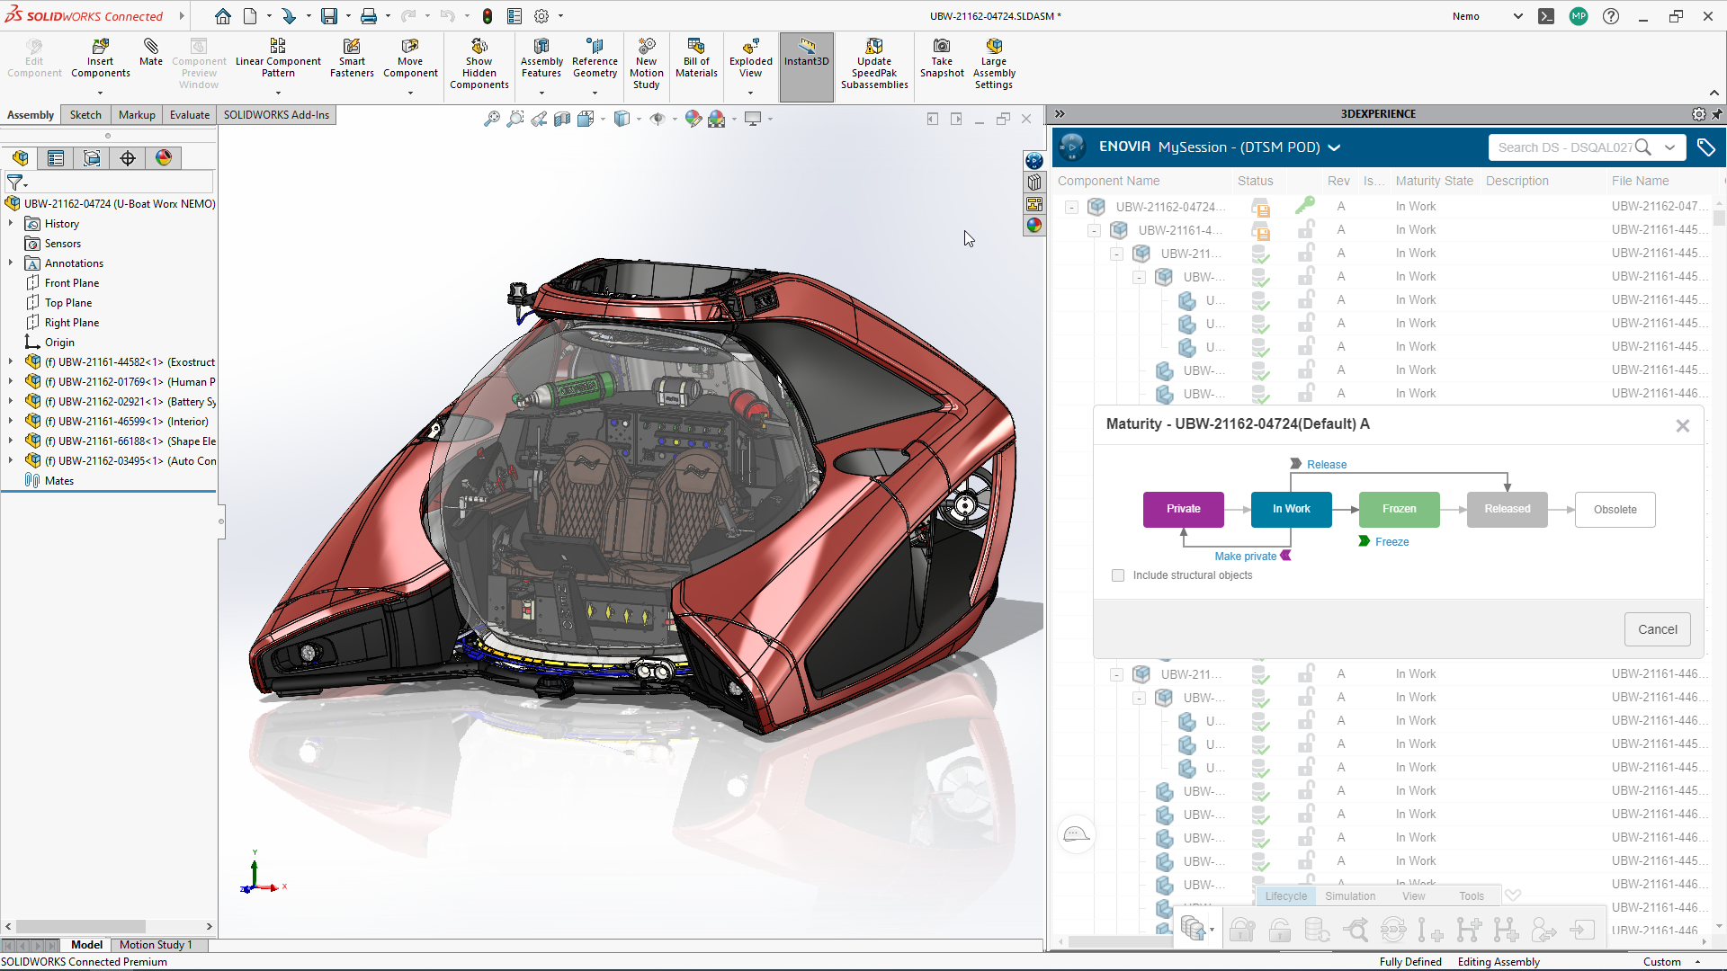This screenshot has width=1727, height=971.
Task: Click the Mate tool icon
Action: 150,47
